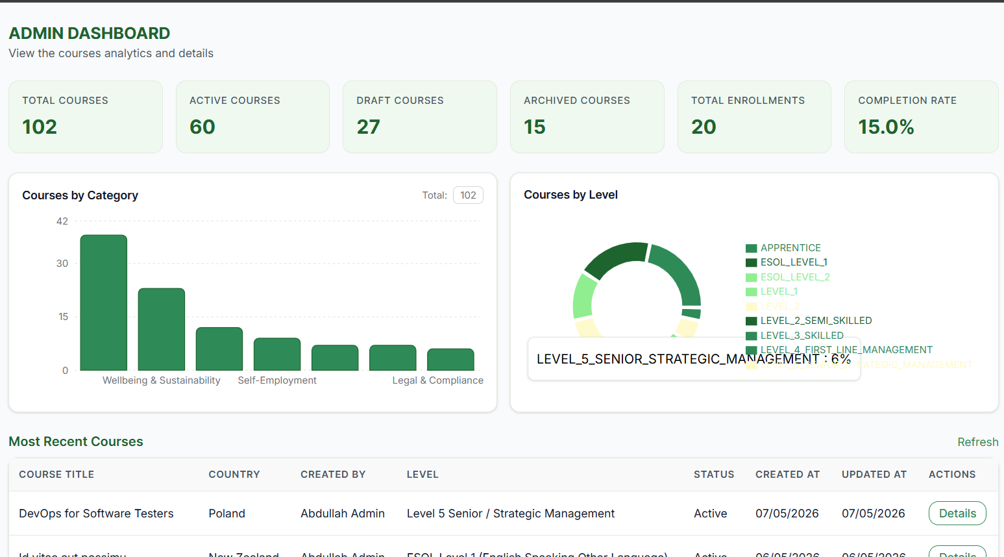Sort by the Created At column header

[x=787, y=475]
